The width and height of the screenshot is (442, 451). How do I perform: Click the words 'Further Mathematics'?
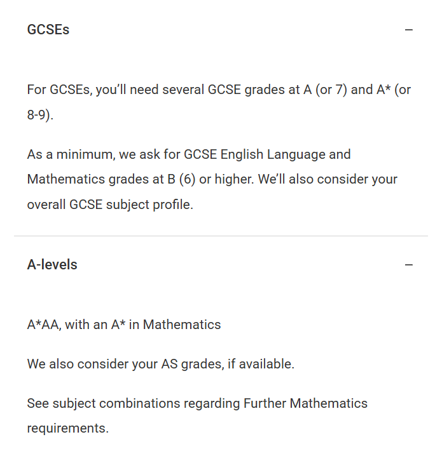pos(305,403)
